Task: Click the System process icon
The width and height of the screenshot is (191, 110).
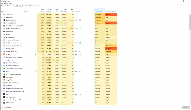Action: click(4, 34)
